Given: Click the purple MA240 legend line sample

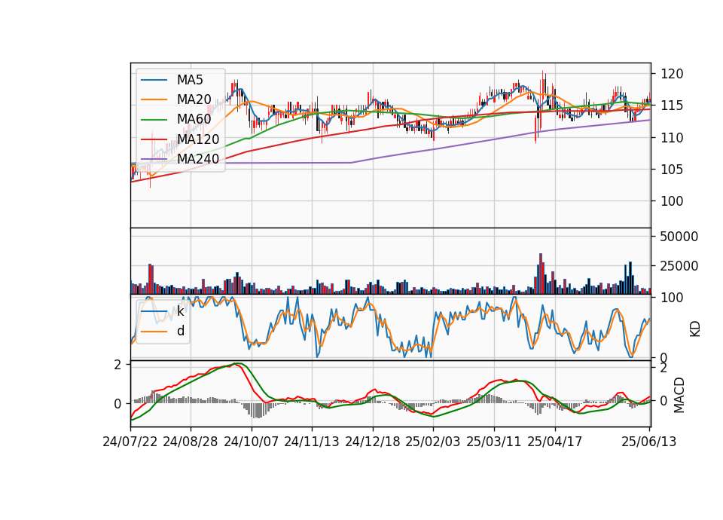Looking at the screenshot, I should [154, 159].
